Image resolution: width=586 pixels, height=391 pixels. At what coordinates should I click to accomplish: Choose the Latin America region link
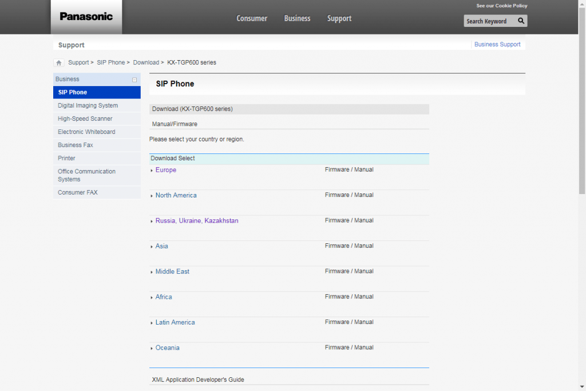point(175,322)
